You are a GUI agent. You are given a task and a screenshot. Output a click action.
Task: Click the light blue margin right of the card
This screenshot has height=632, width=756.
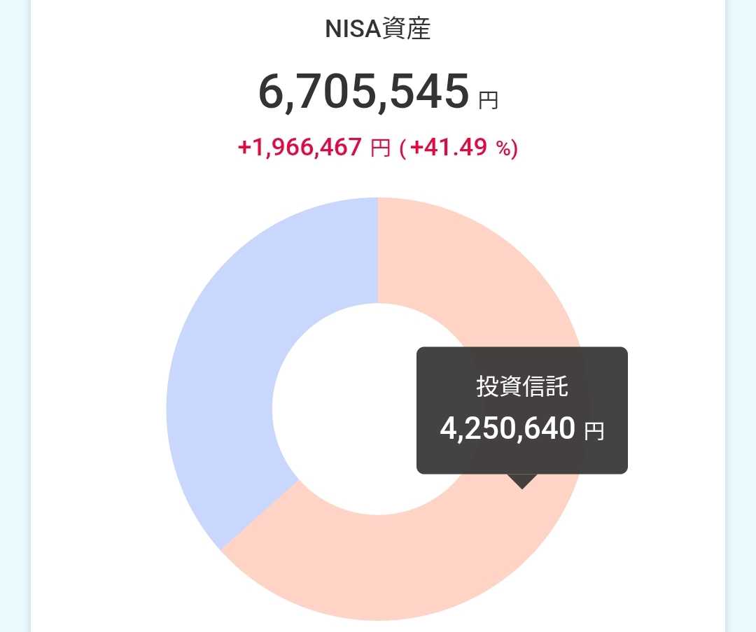(x=741, y=315)
